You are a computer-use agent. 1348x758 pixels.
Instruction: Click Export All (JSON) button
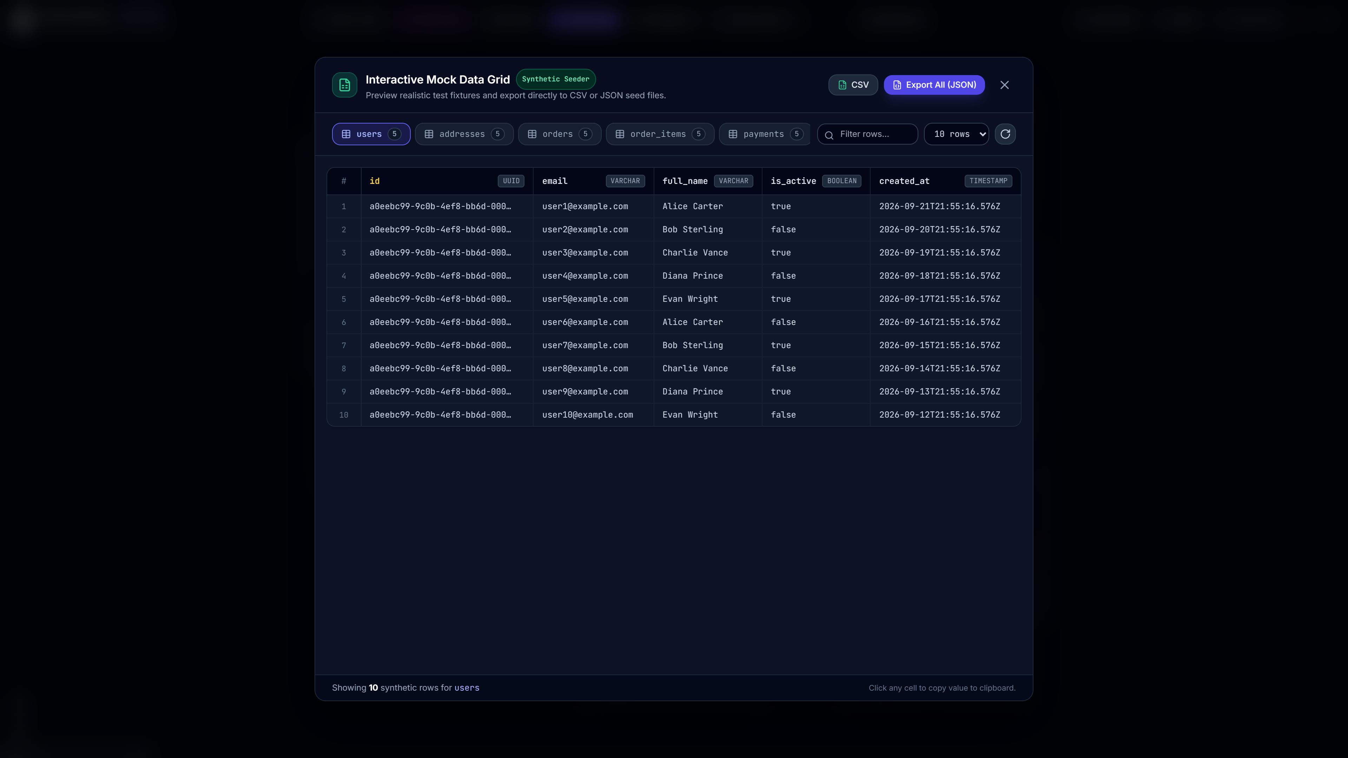pyautogui.click(x=934, y=85)
